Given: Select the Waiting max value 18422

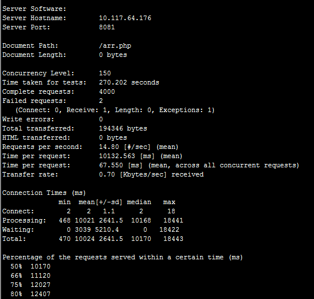Looking at the screenshot, I should (x=169, y=229).
